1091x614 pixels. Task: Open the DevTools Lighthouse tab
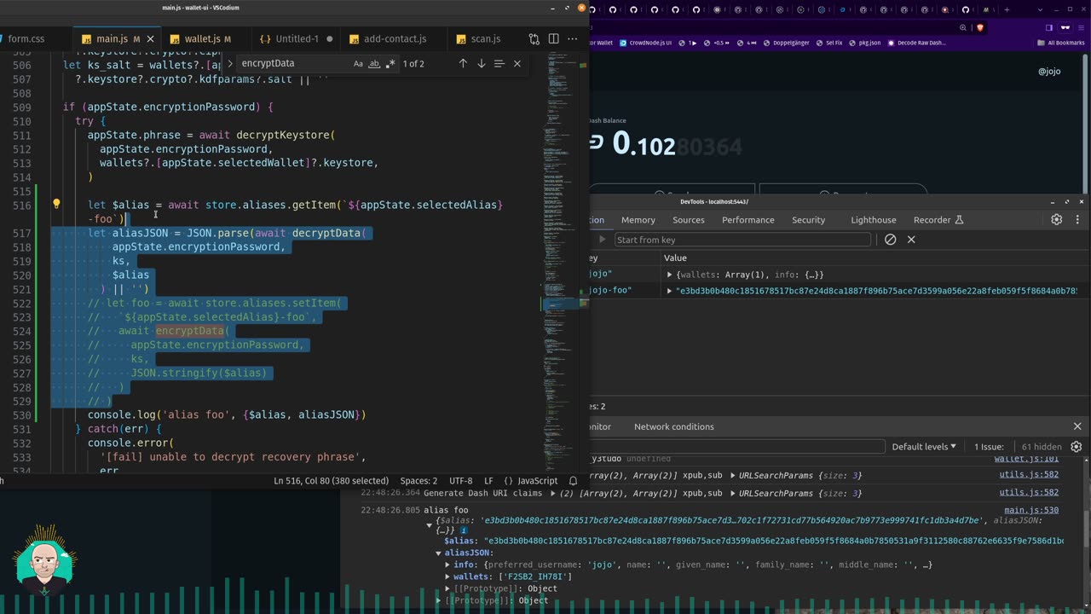874,220
